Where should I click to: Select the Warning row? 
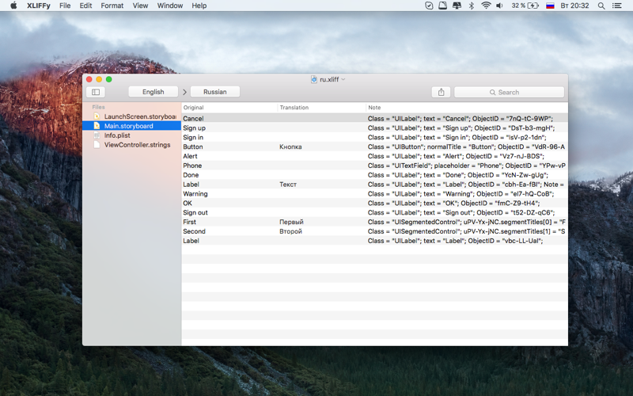click(x=374, y=193)
